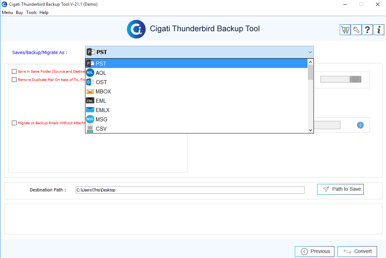Choose the EML option in the list

click(197, 101)
